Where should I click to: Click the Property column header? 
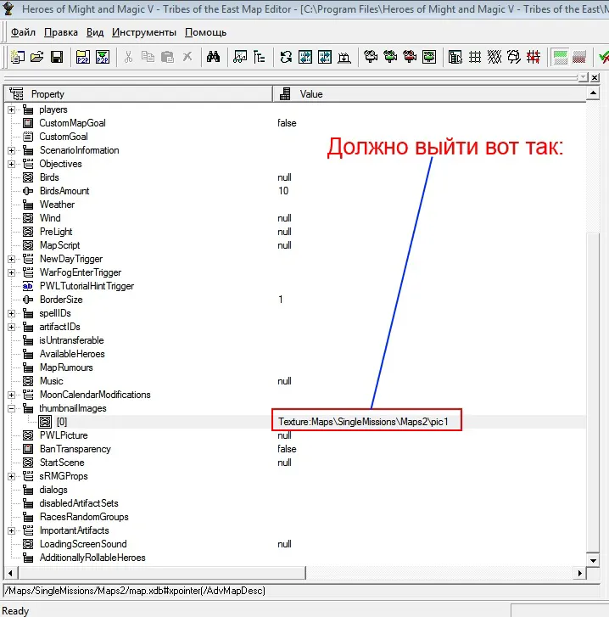(138, 94)
